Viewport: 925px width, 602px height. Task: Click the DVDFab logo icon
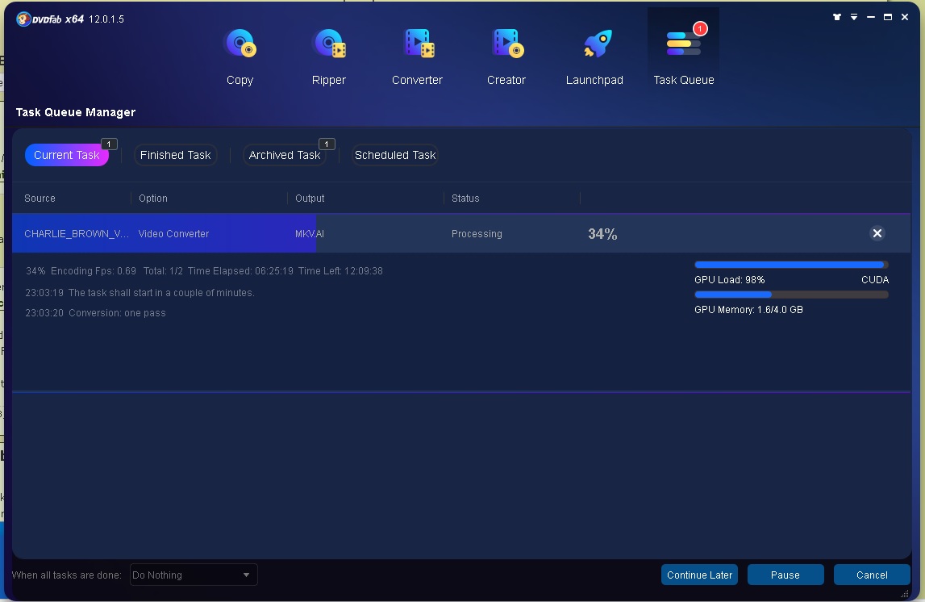(23, 18)
